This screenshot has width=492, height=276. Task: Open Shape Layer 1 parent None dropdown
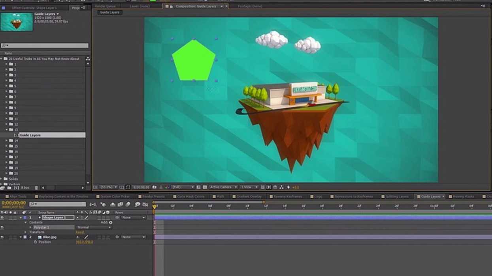tap(134, 218)
